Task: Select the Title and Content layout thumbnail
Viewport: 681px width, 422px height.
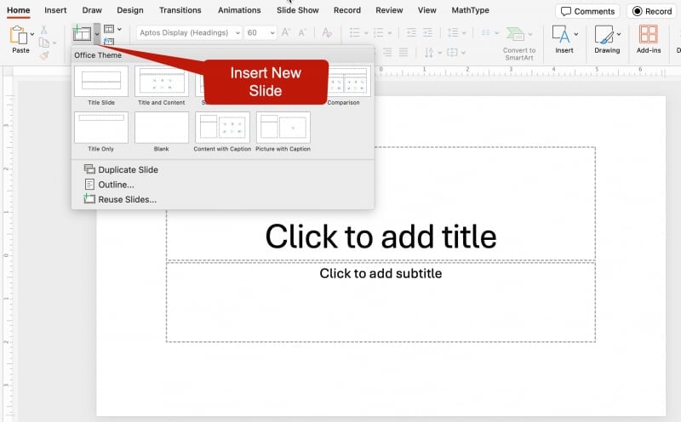Action: [162, 81]
